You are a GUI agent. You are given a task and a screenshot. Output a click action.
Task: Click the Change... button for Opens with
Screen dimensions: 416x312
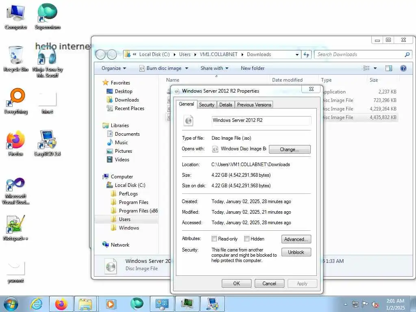[x=290, y=149]
